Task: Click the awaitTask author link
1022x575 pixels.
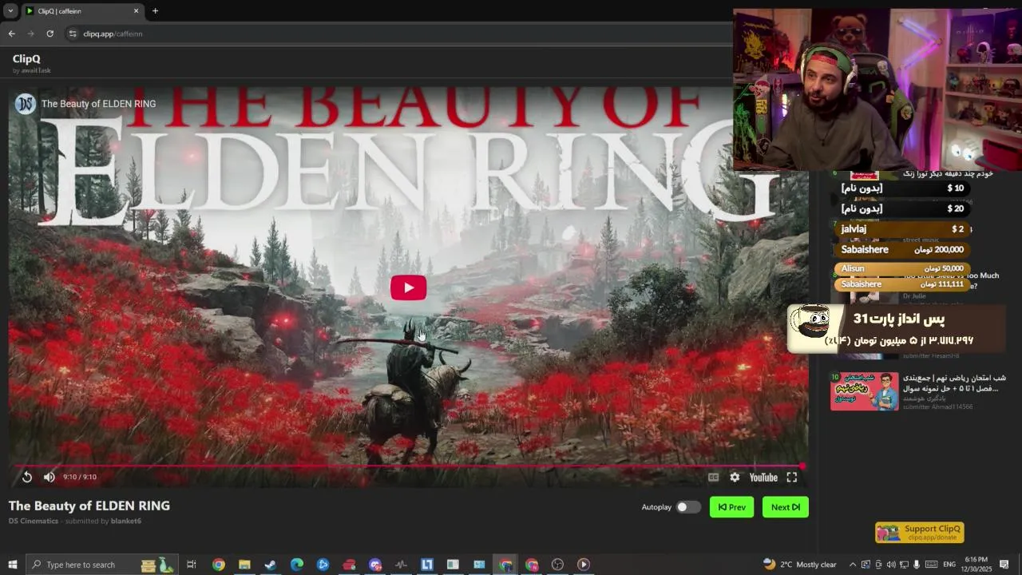Action: click(36, 70)
